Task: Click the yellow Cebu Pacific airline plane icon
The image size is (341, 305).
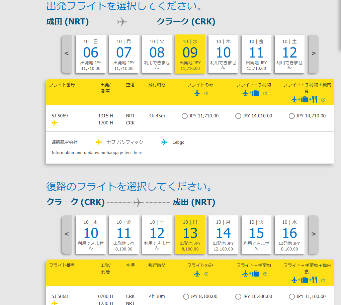Action: pos(99,142)
